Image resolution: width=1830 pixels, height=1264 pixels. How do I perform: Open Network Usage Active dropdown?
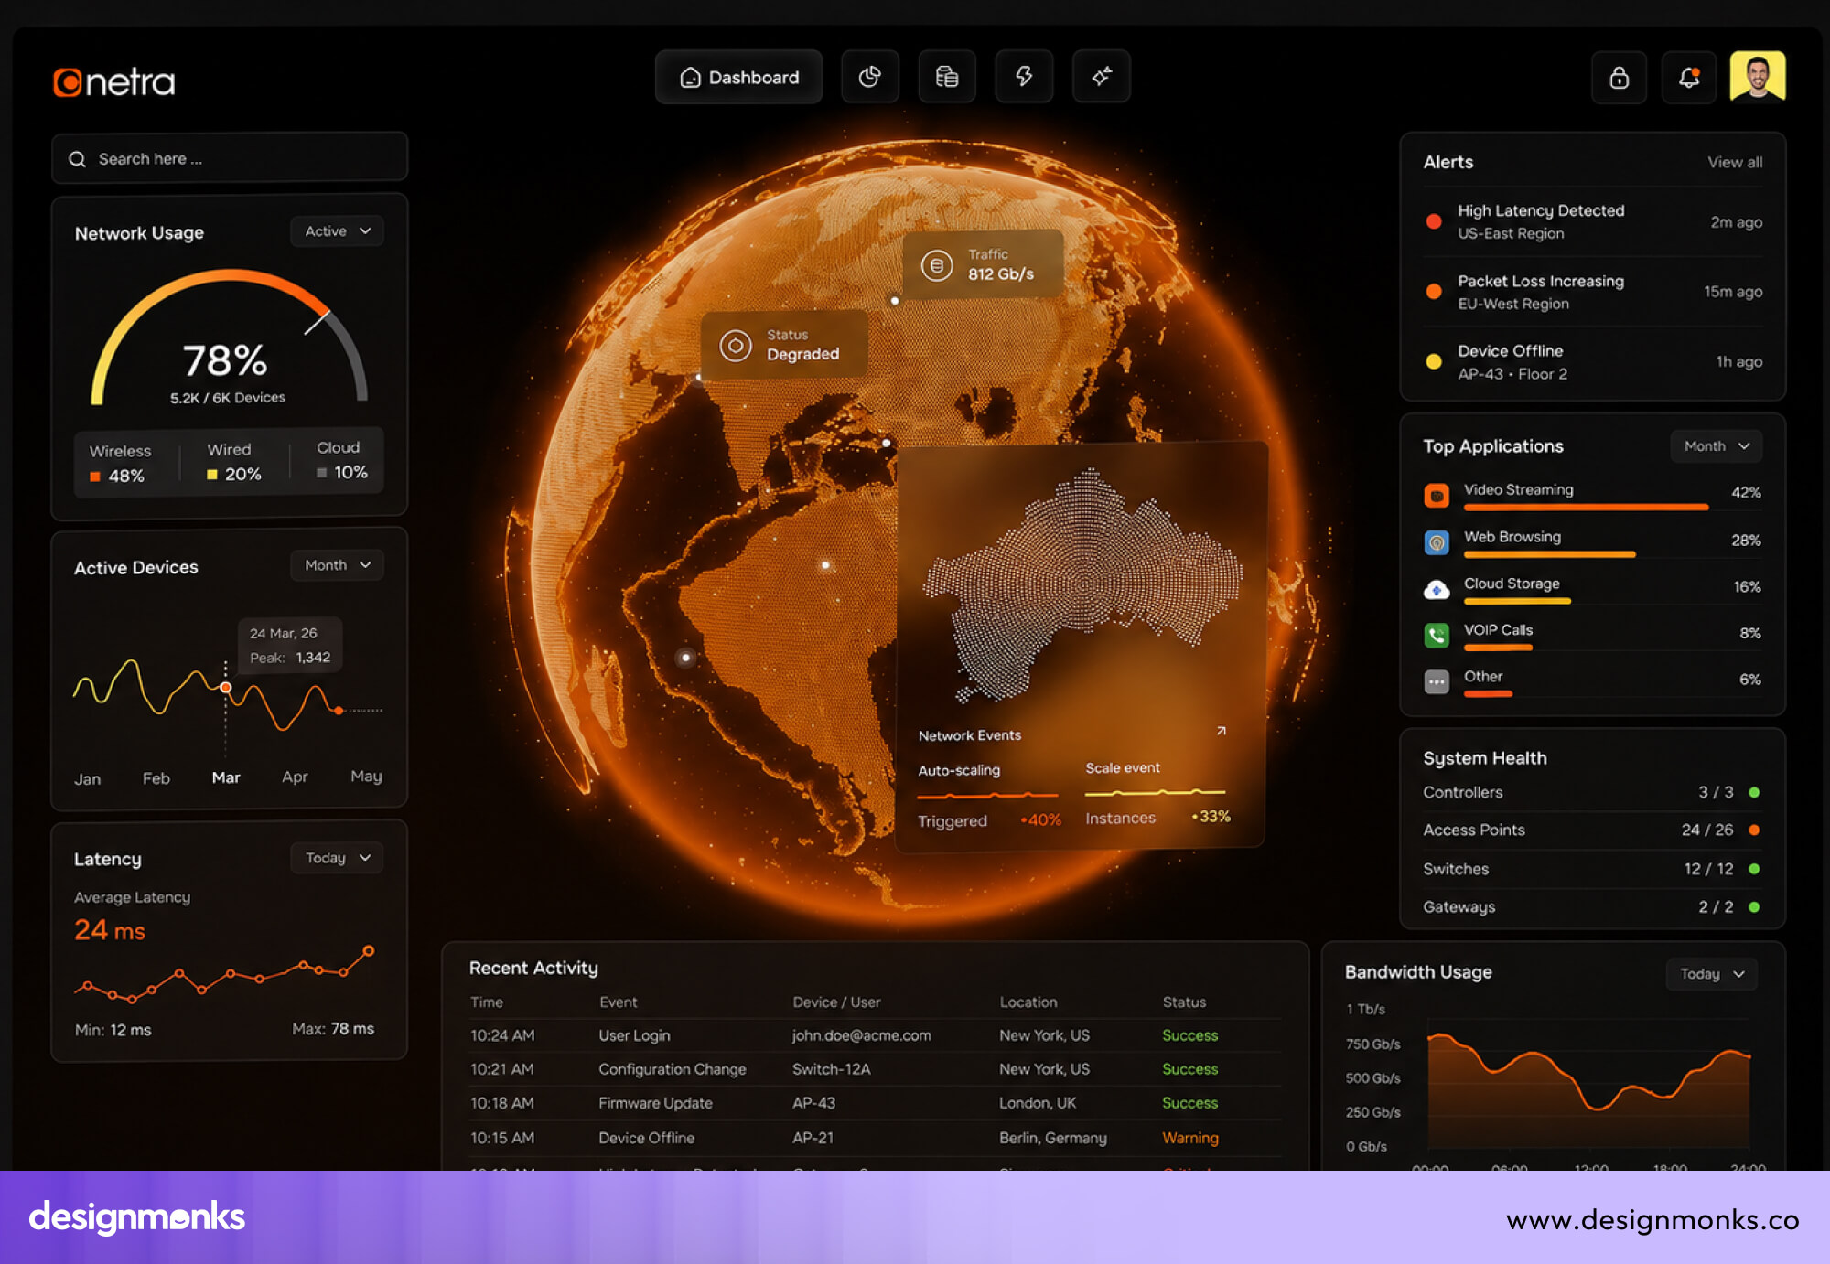point(338,231)
